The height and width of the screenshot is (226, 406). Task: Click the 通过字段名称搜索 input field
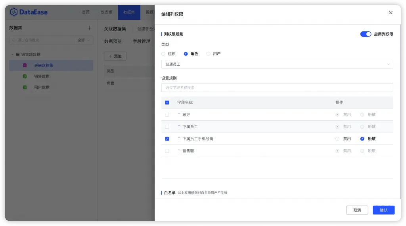pos(277,87)
